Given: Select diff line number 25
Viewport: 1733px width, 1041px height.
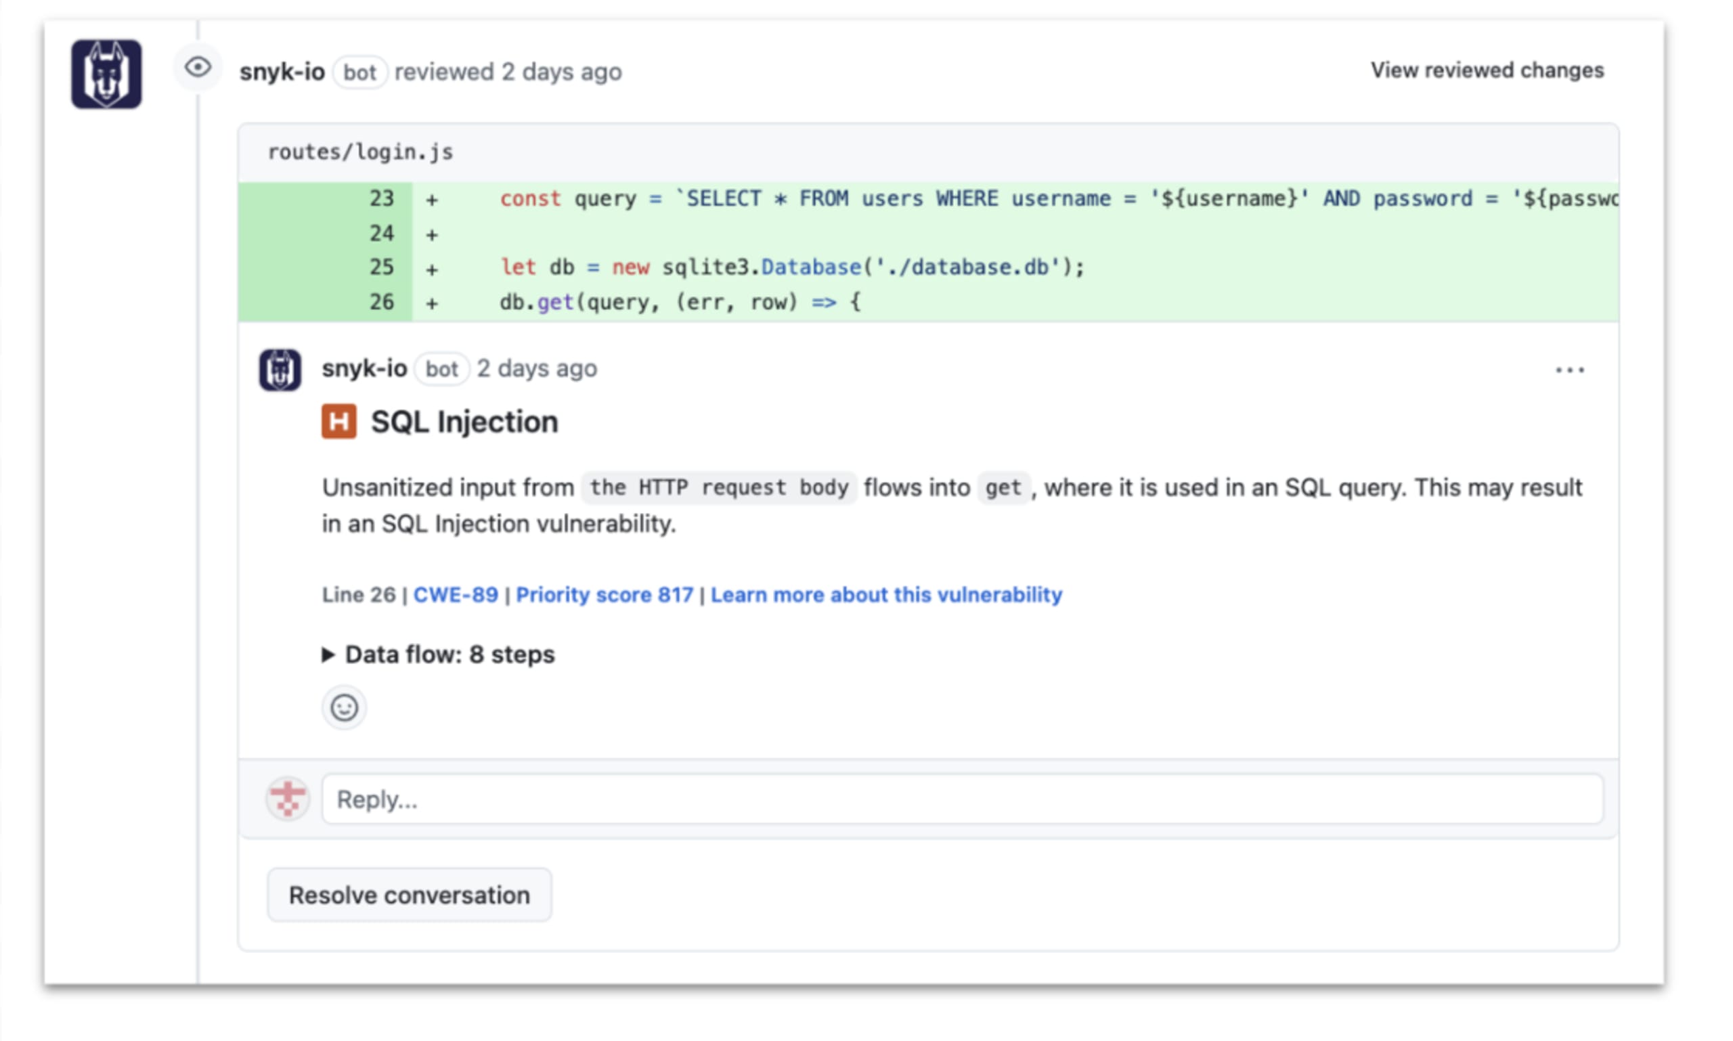Looking at the screenshot, I should (x=382, y=267).
